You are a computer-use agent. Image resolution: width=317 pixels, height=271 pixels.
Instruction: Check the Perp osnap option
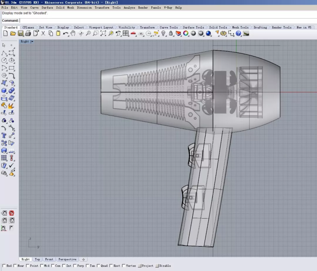click(x=76, y=266)
